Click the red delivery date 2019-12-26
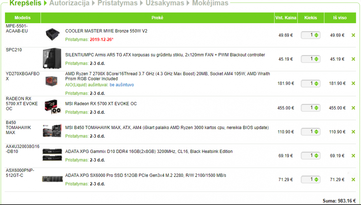Viewport: 361px width, 205px height. click(101, 39)
